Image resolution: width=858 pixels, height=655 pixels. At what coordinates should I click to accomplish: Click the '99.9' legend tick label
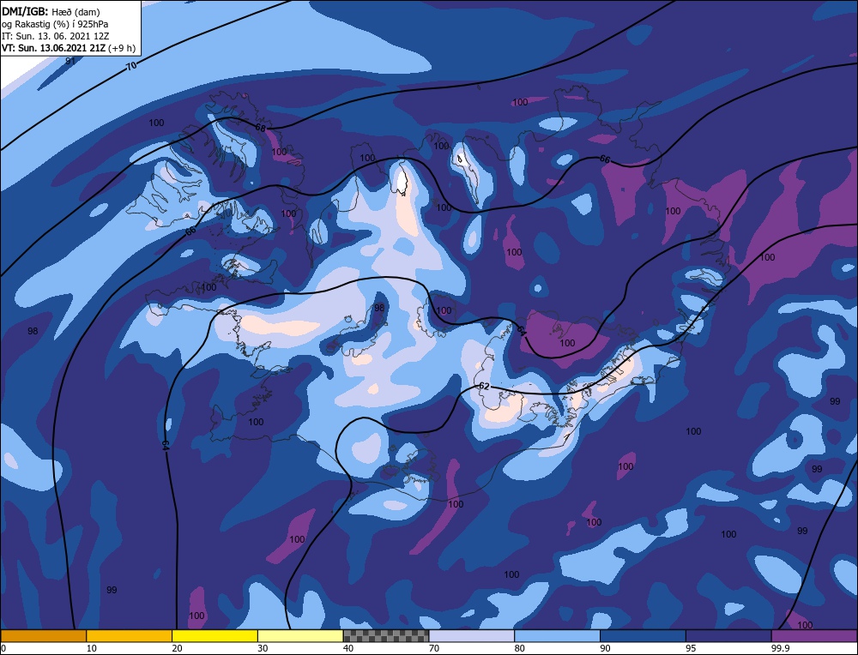point(780,648)
